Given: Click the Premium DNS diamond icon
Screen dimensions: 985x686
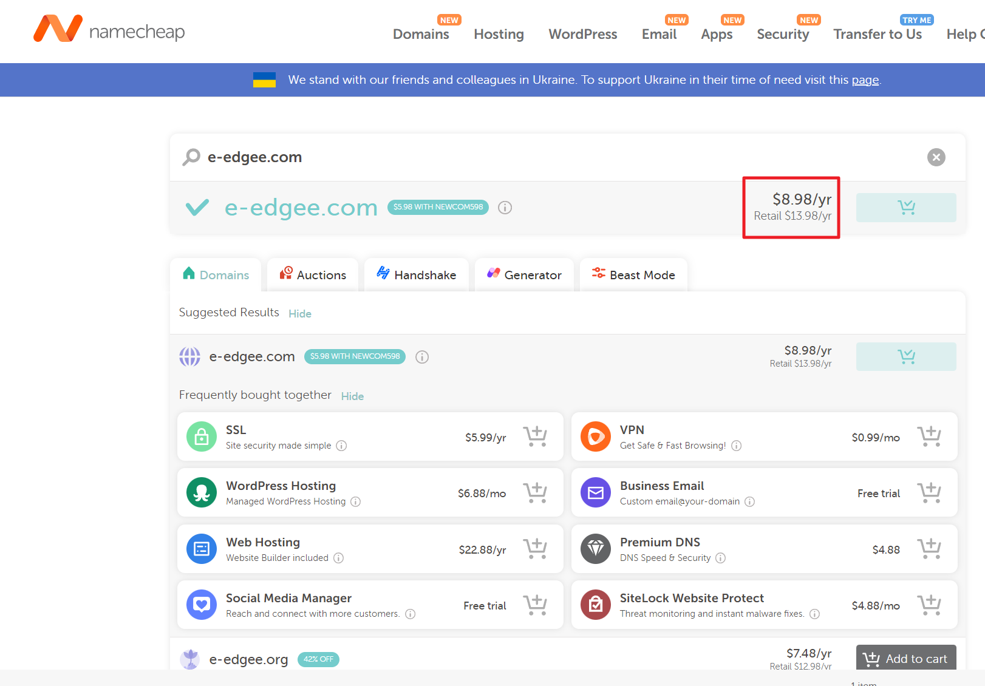Looking at the screenshot, I should tap(596, 549).
